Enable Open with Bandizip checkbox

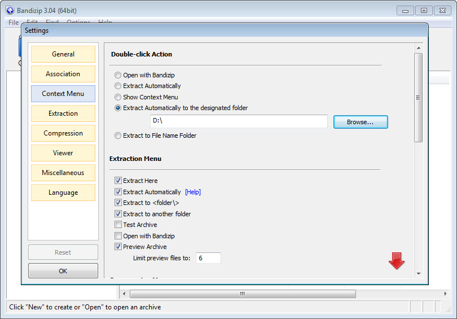click(118, 235)
